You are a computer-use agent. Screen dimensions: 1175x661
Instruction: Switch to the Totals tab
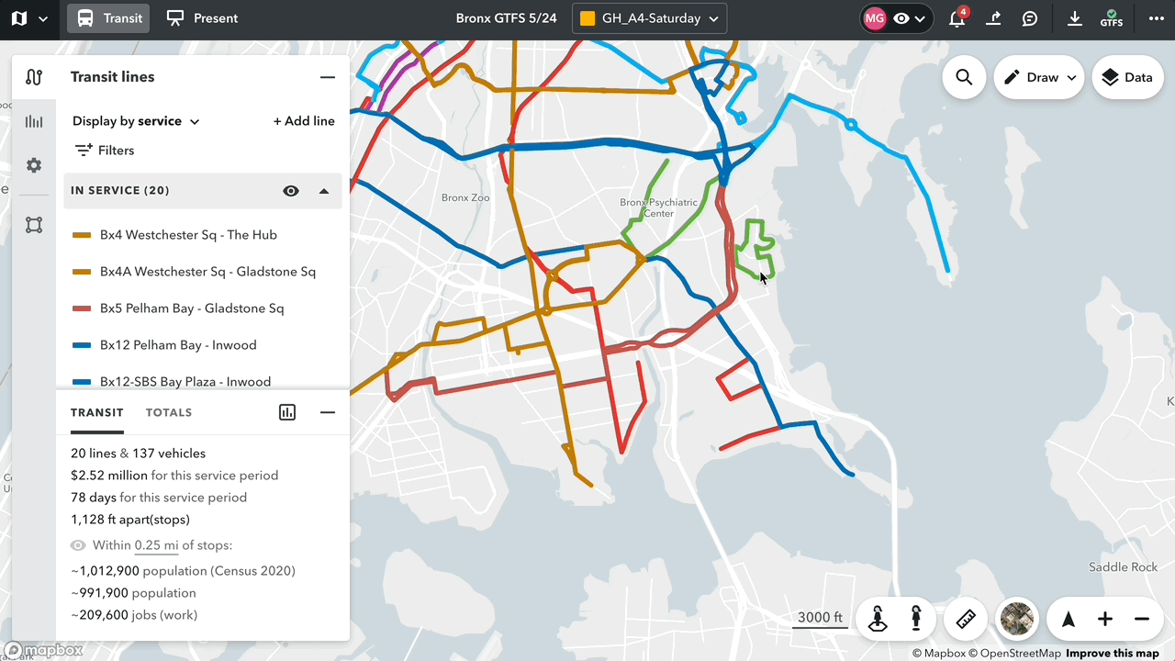(169, 412)
